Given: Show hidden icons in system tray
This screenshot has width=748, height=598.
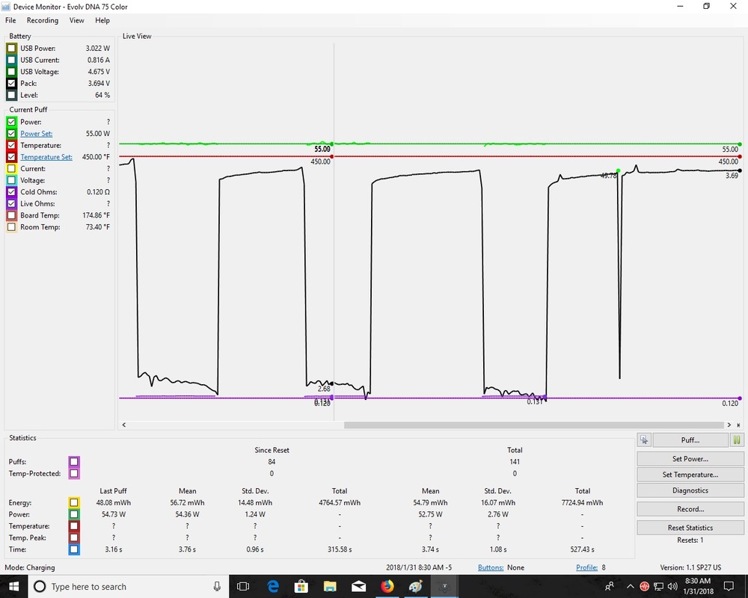Looking at the screenshot, I should (x=630, y=587).
